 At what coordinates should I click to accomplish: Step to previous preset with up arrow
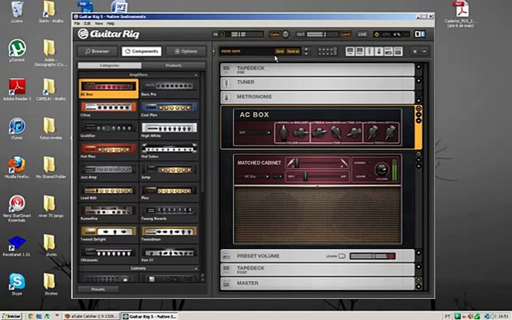click(x=306, y=49)
